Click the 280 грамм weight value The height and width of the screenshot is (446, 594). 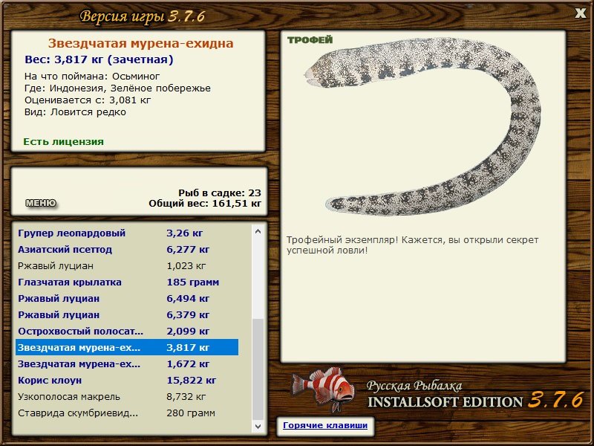tap(191, 413)
